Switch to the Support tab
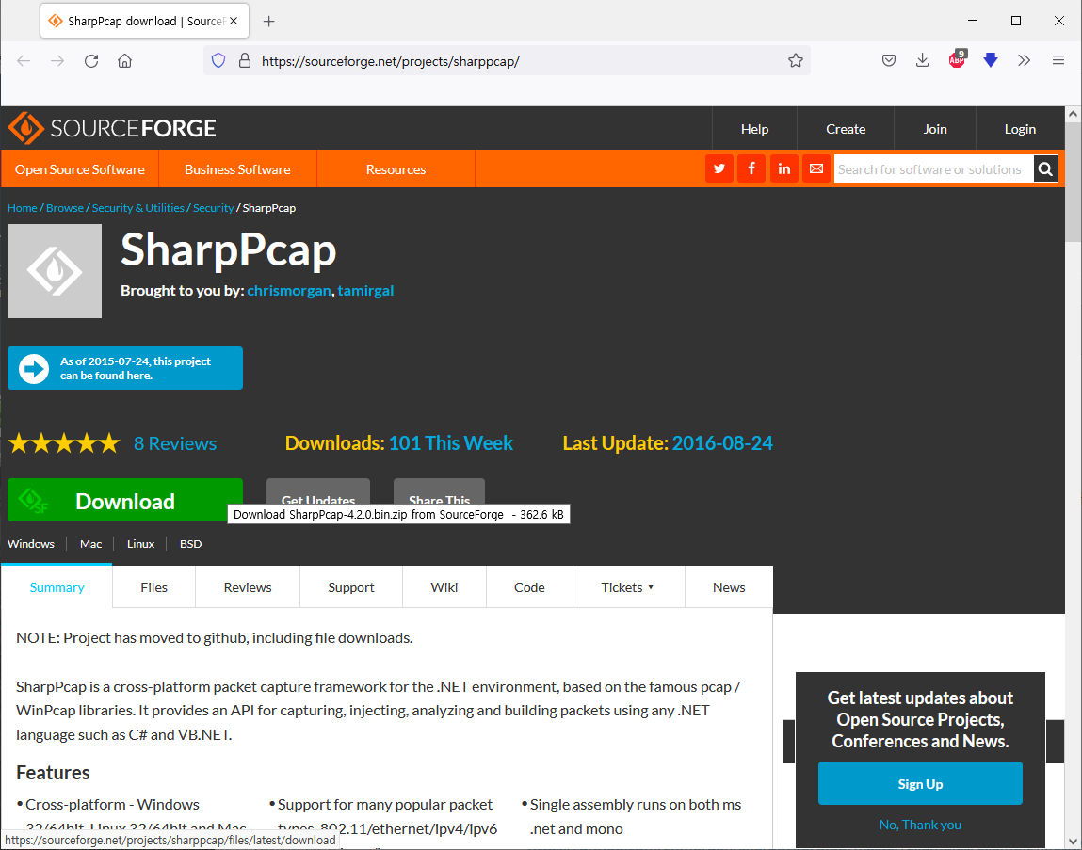This screenshot has height=850, width=1082. [x=351, y=587]
